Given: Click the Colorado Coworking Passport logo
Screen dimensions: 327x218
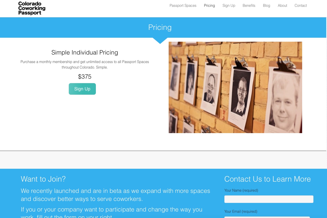Looking at the screenshot, I should pos(32,8).
